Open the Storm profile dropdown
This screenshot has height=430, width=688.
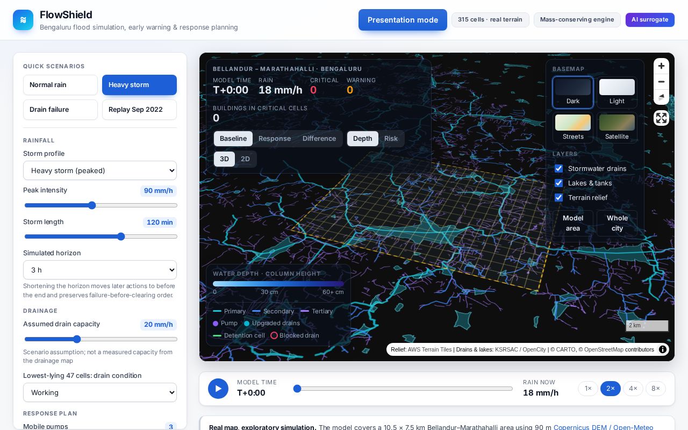100,170
